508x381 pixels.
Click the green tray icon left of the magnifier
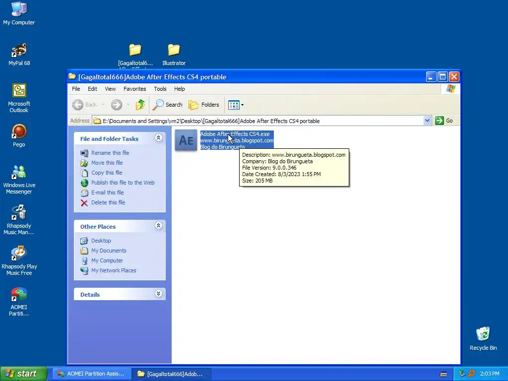click(462, 374)
